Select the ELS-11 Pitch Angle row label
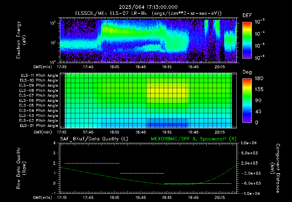The image size is (292, 202). (39, 76)
